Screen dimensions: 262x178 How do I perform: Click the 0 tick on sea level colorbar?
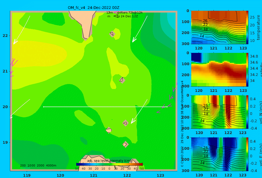[109, 169]
